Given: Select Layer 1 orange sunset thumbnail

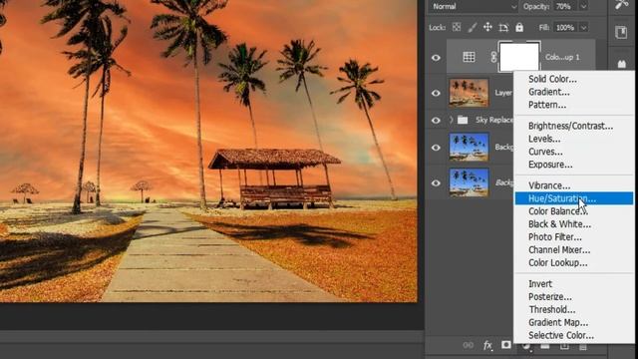Looking at the screenshot, I should click(x=469, y=93).
